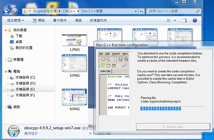
Task: Select the main.cpp editor tab
Action: [x=105, y=71]
